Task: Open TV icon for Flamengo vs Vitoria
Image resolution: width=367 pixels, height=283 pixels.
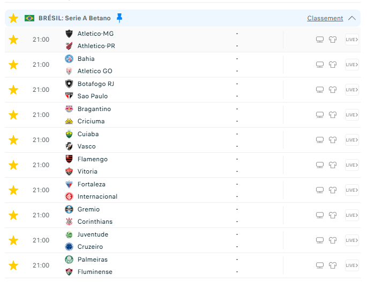Action: 320,165
